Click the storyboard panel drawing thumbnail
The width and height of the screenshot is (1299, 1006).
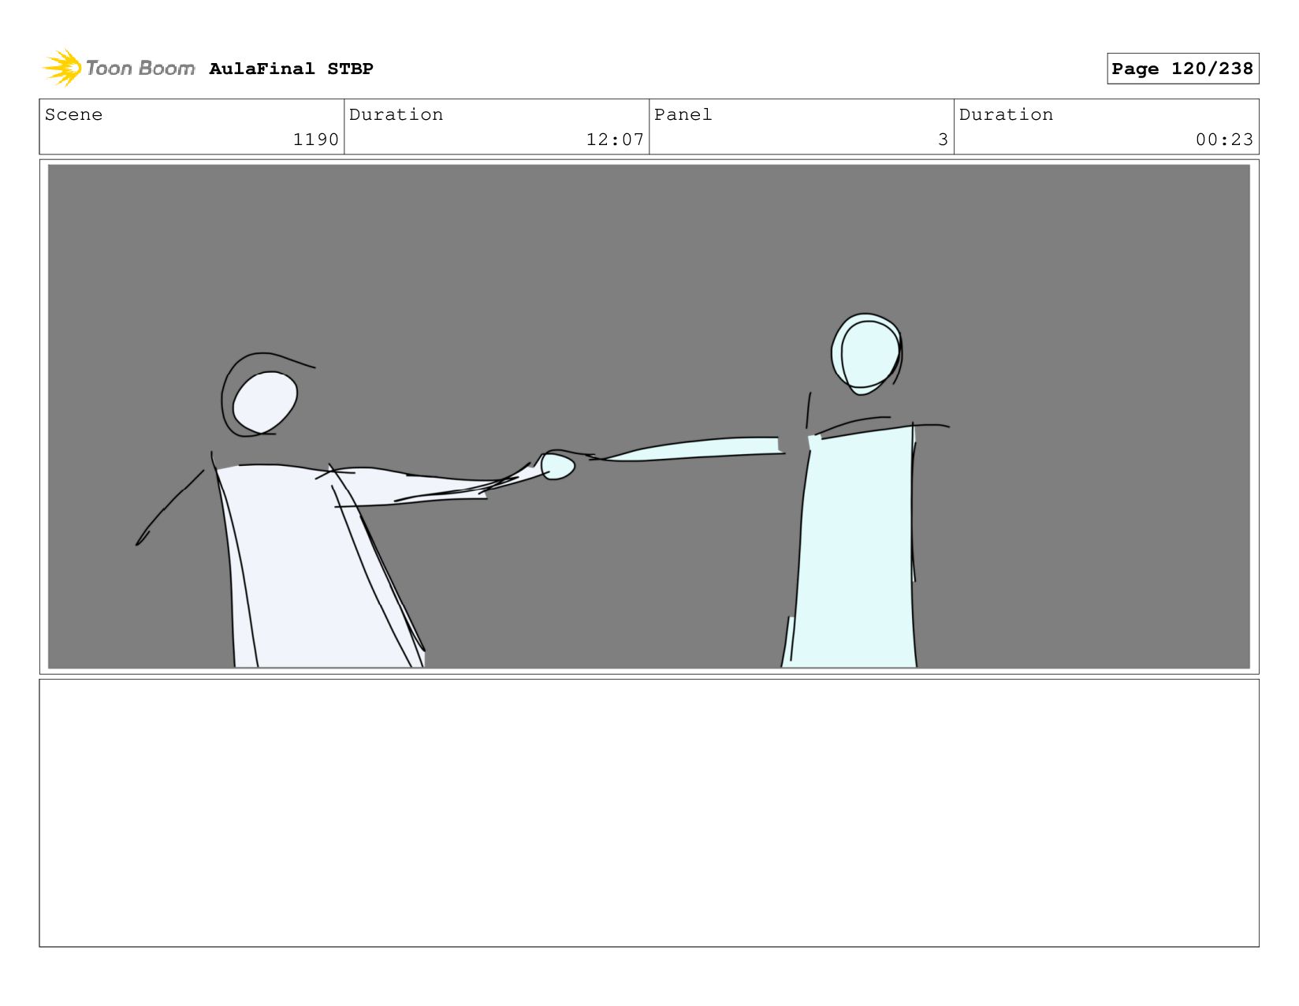click(649, 416)
